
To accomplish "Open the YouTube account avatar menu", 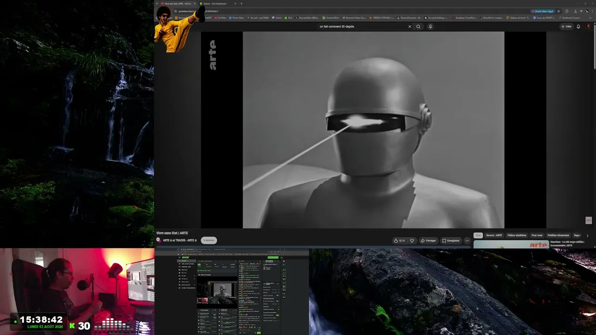I will click(588, 27).
